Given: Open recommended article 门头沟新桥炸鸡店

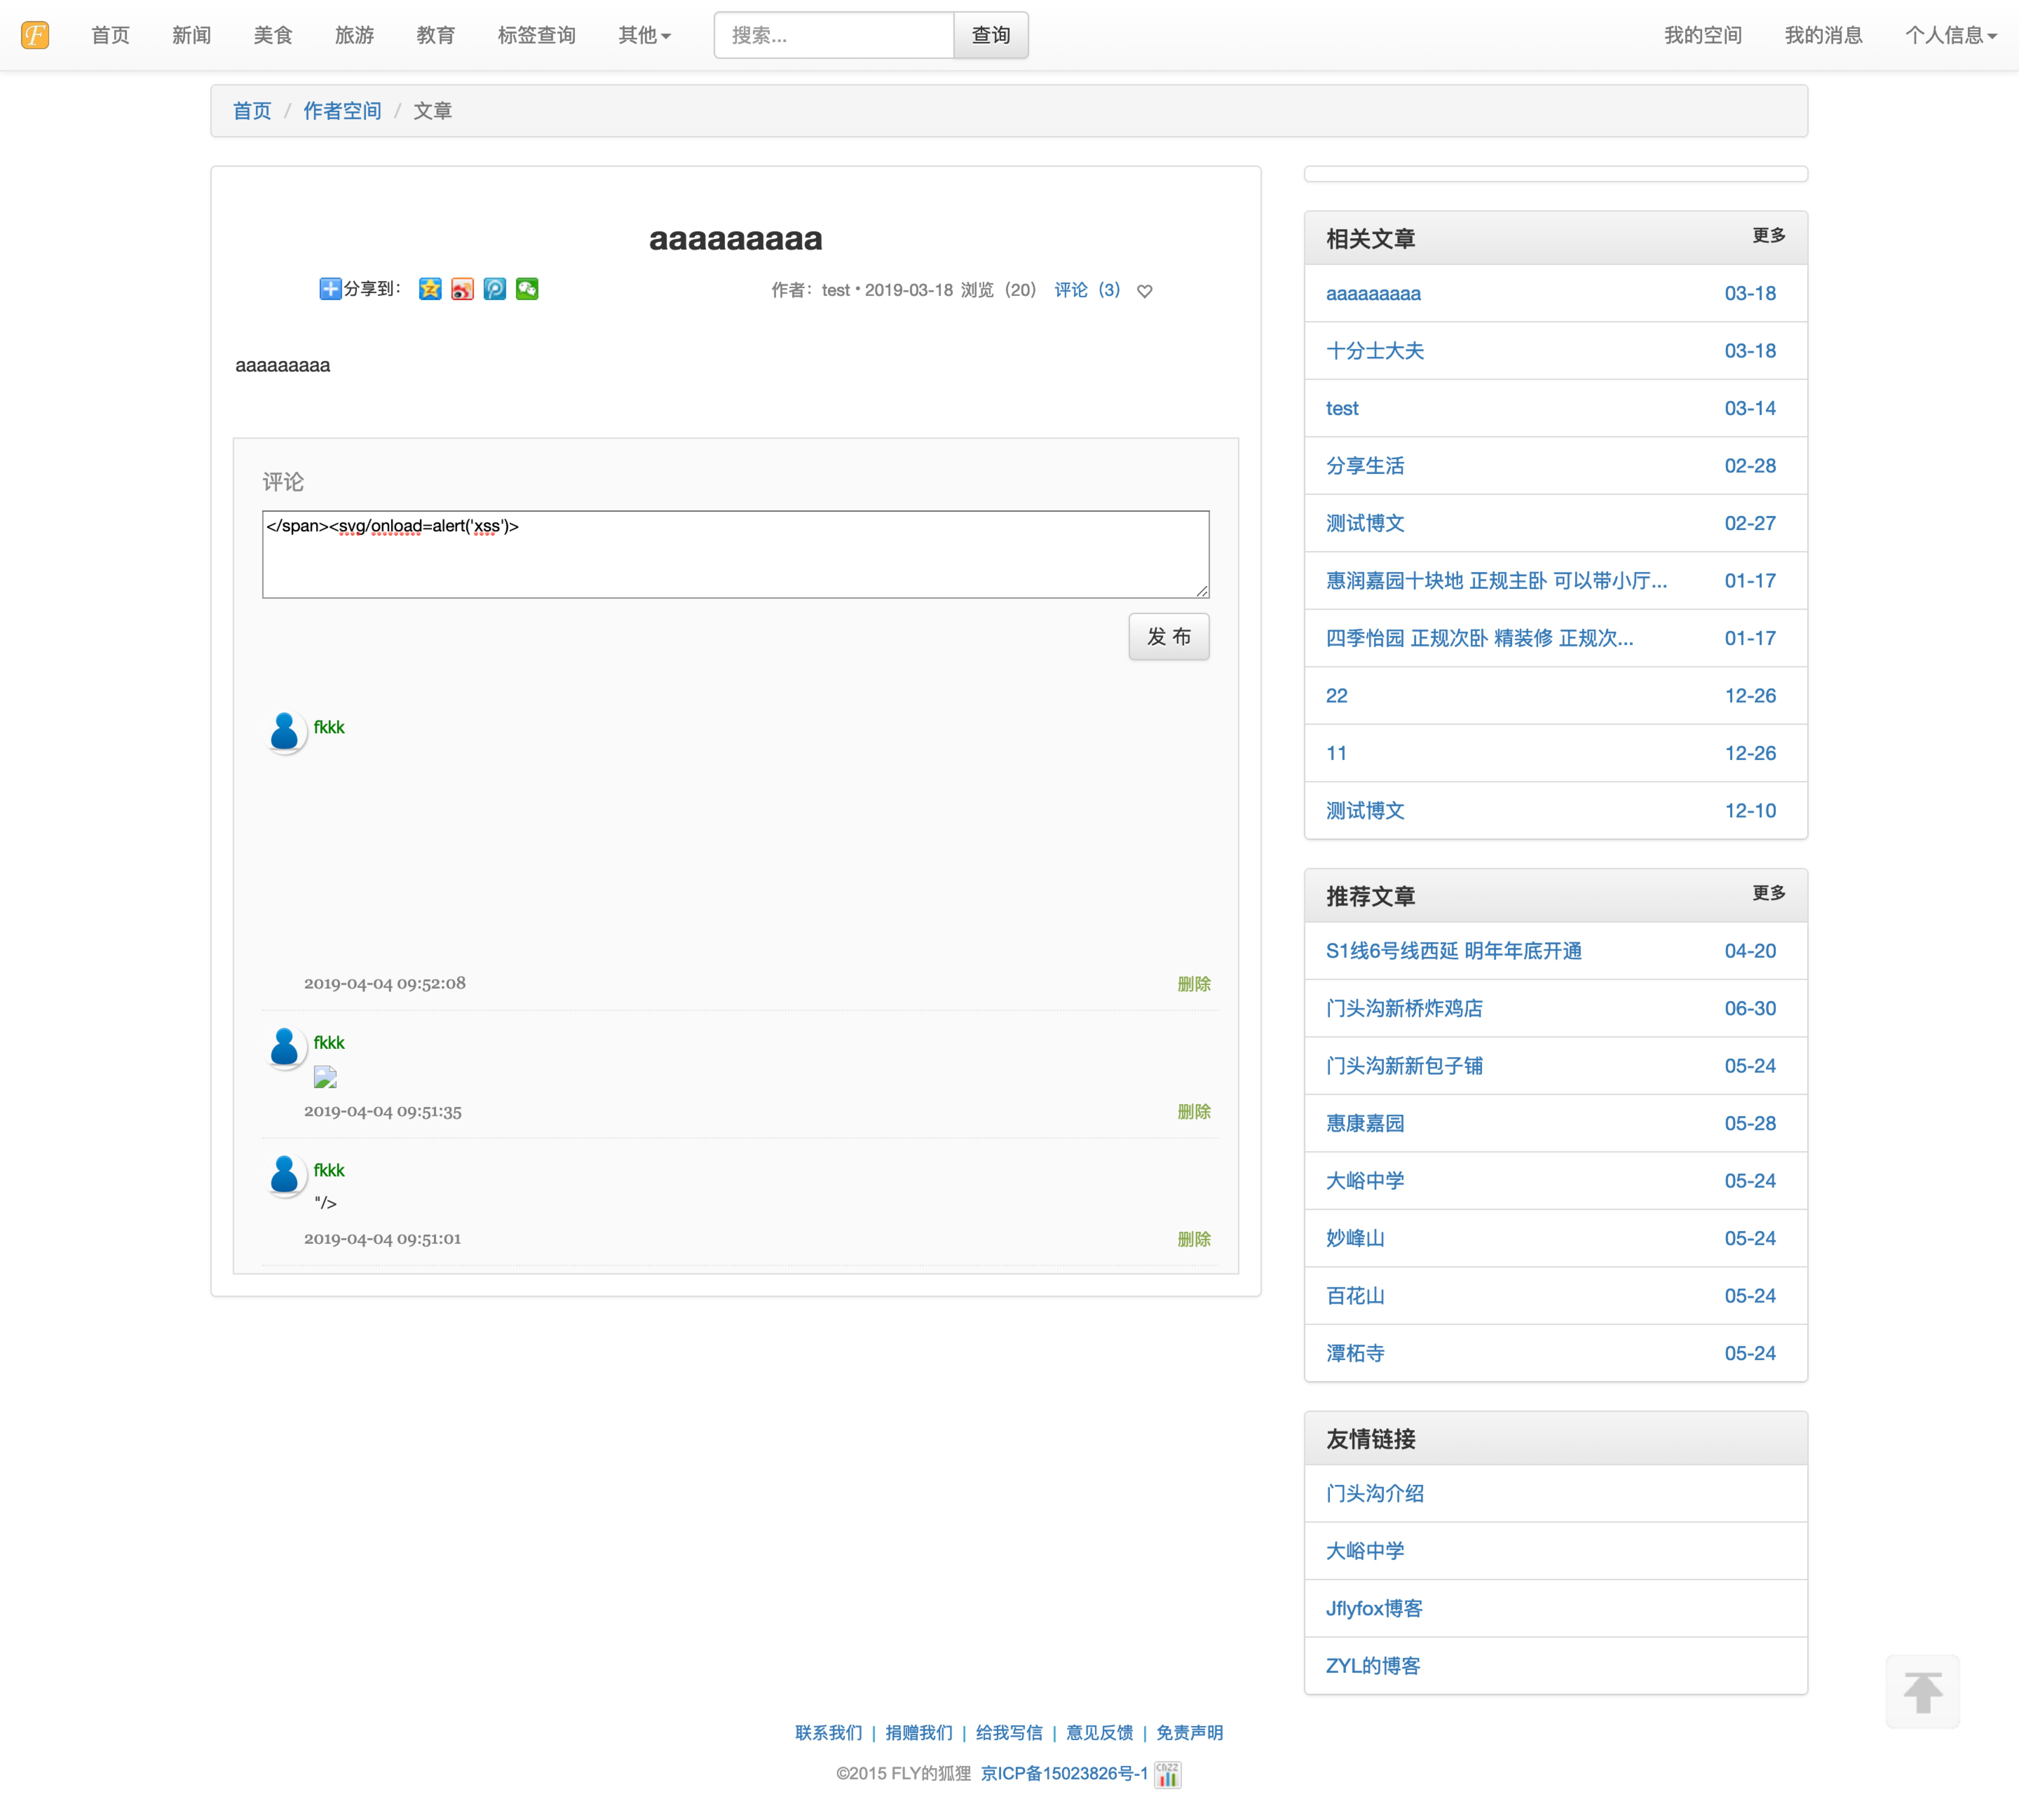Looking at the screenshot, I should [1404, 1009].
